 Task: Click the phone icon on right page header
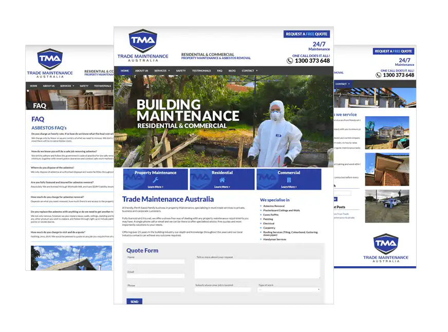378,75
